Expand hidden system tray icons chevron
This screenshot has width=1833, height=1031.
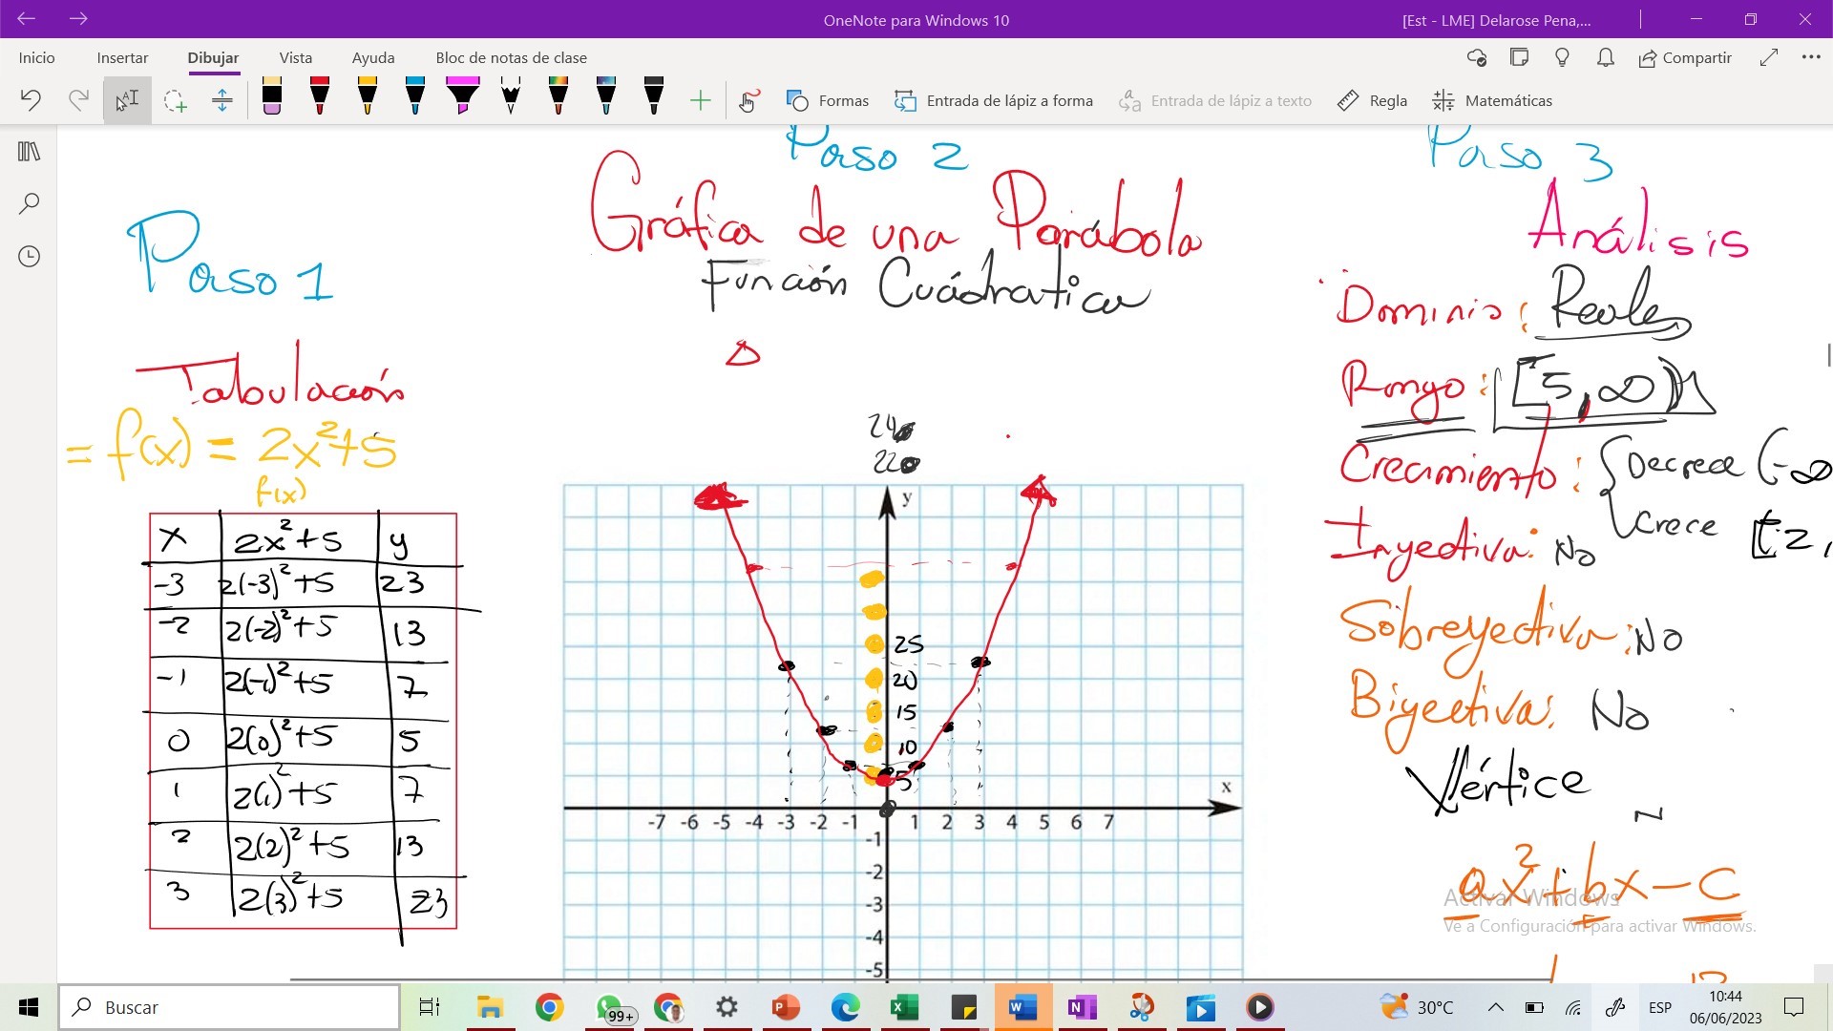click(1495, 1007)
